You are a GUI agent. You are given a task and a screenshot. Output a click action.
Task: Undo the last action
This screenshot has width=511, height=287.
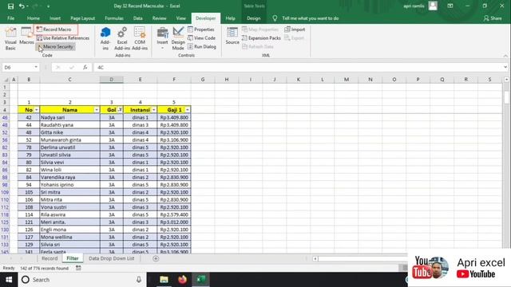[22, 6]
